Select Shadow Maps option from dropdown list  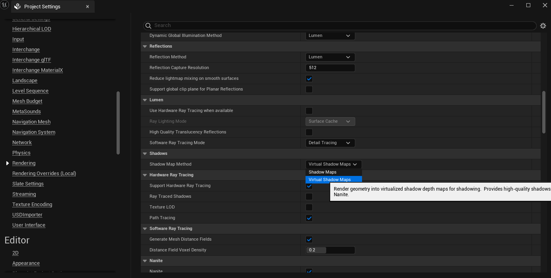click(x=334, y=172)
